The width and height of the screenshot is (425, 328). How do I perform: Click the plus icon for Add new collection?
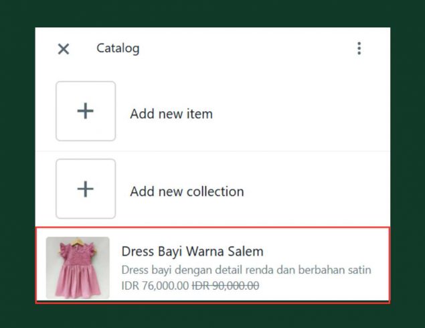[86, 189]
